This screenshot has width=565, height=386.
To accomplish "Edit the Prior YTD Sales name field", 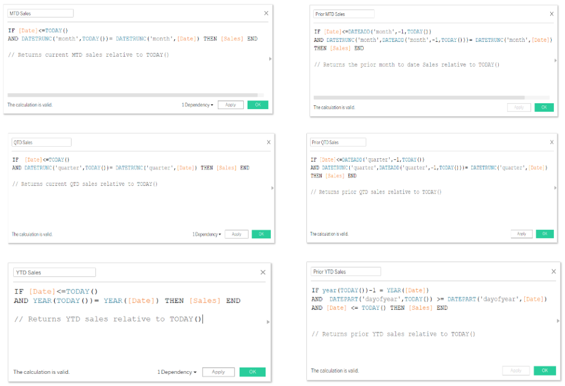I will click(346, 271).
